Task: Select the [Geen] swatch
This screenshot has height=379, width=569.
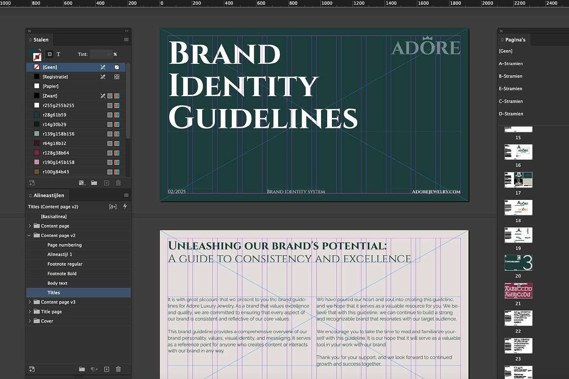Action: click(76, 67)
